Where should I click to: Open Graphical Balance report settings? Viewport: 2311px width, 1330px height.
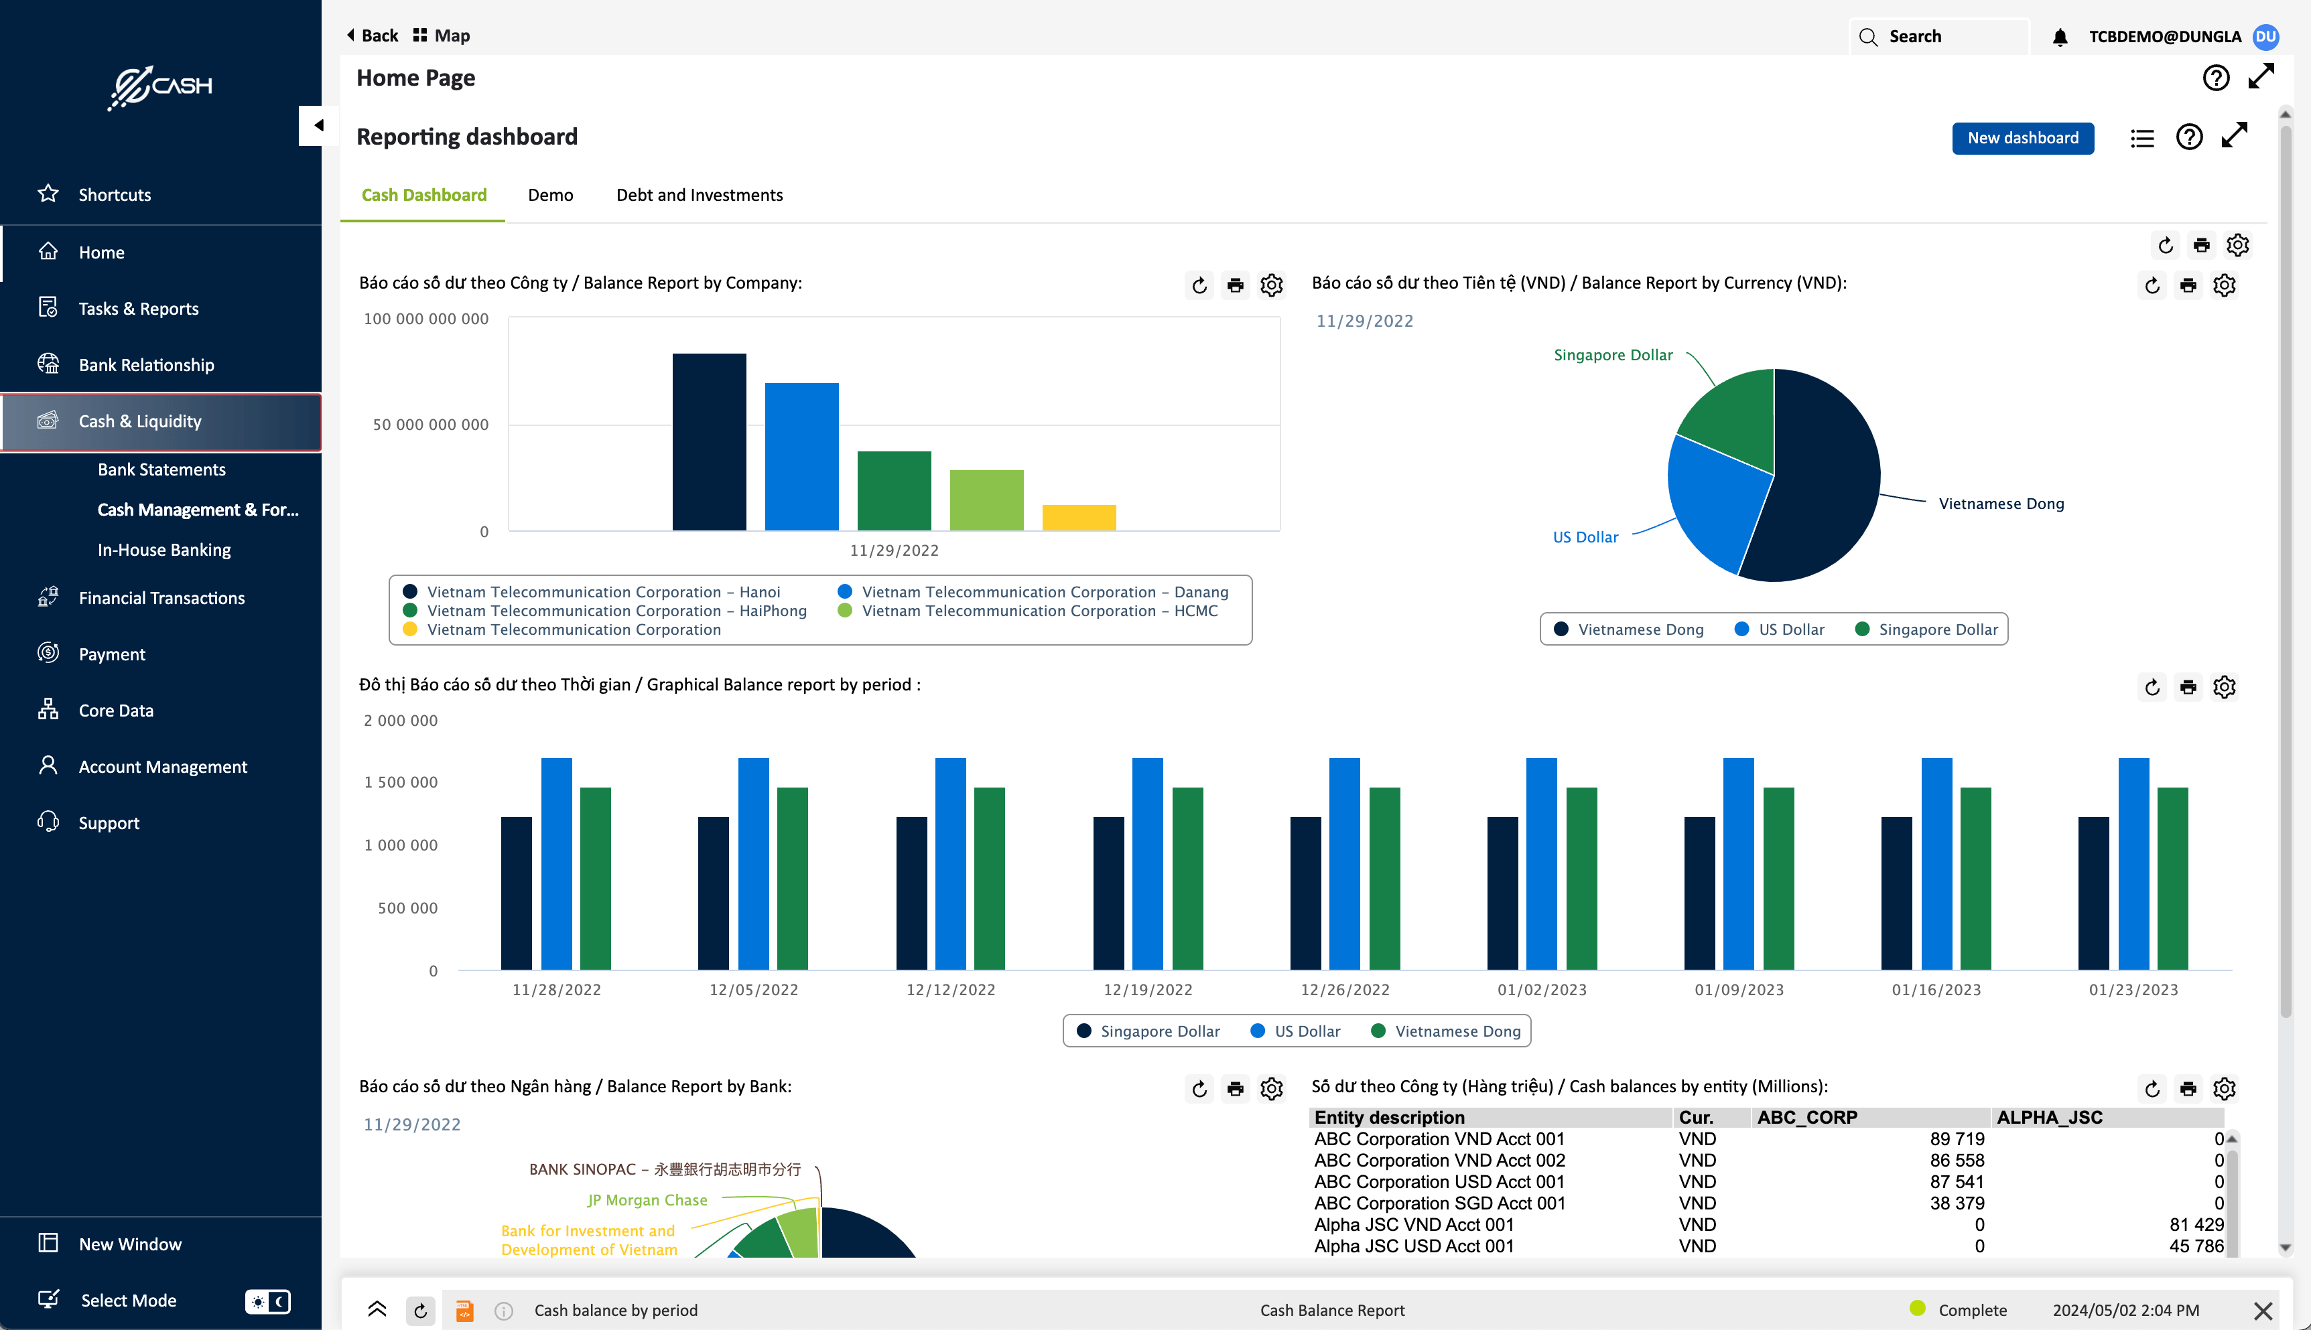[2224, 687]
